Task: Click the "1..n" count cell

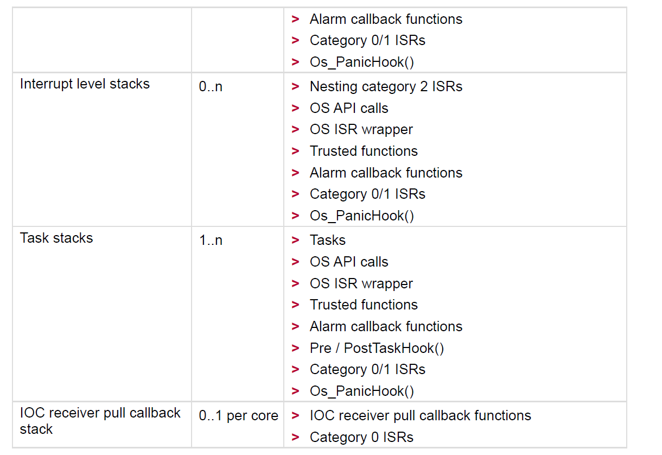Action: 211,241
